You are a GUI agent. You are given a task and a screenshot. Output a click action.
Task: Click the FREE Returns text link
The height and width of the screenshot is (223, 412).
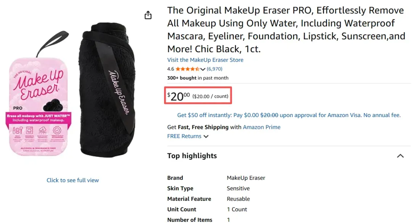[184, 136]
